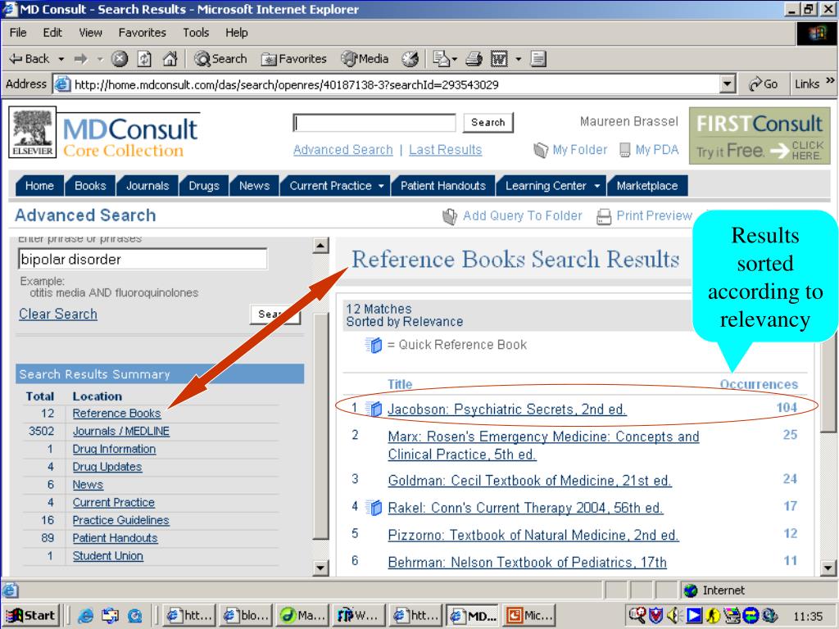Switch to the Drugs tab
839x629 pixels.
click(x=204, y=186)
